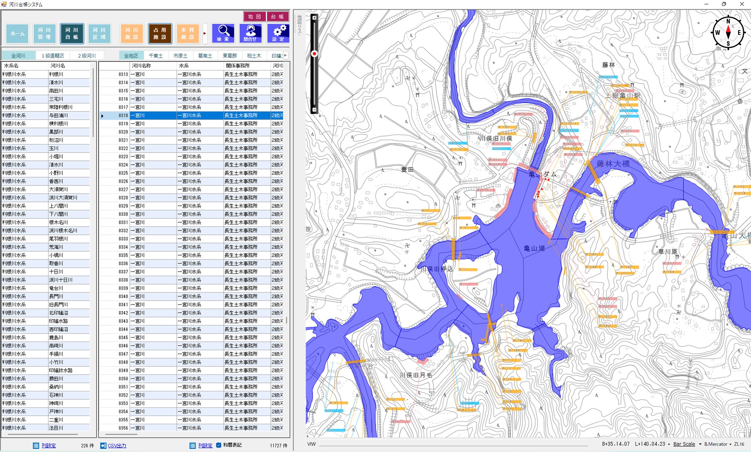Click the app icon in the title bar
Image resolution: width=751 pixels, height=452 pixels.
(4, 4)
